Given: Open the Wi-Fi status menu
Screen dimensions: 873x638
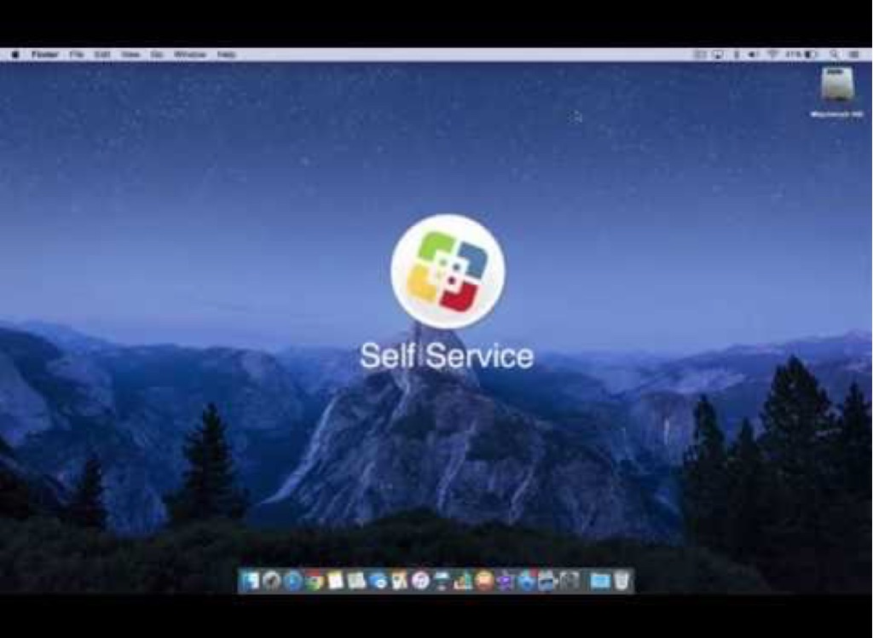Looking at the screenshot, I should tap(772, 55).
